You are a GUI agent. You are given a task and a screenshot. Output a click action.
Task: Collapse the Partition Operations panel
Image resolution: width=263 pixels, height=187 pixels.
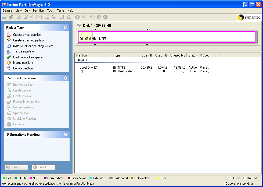[x=66, y=78]
